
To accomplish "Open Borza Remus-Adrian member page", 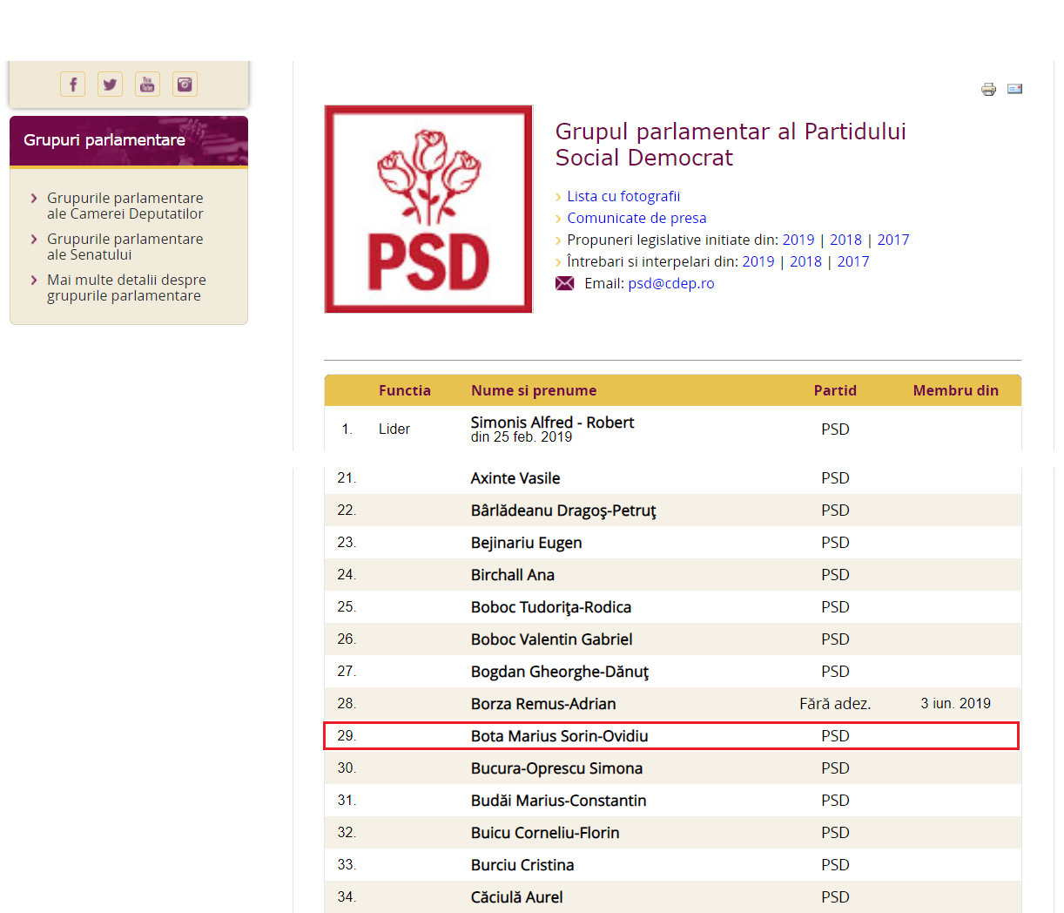I will pos(543,704).
